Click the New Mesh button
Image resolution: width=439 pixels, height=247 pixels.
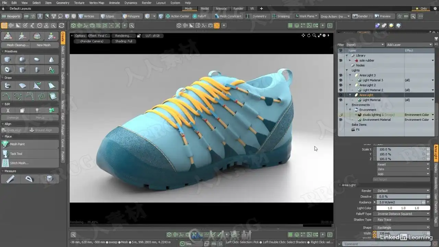click(x=44, y=45)
